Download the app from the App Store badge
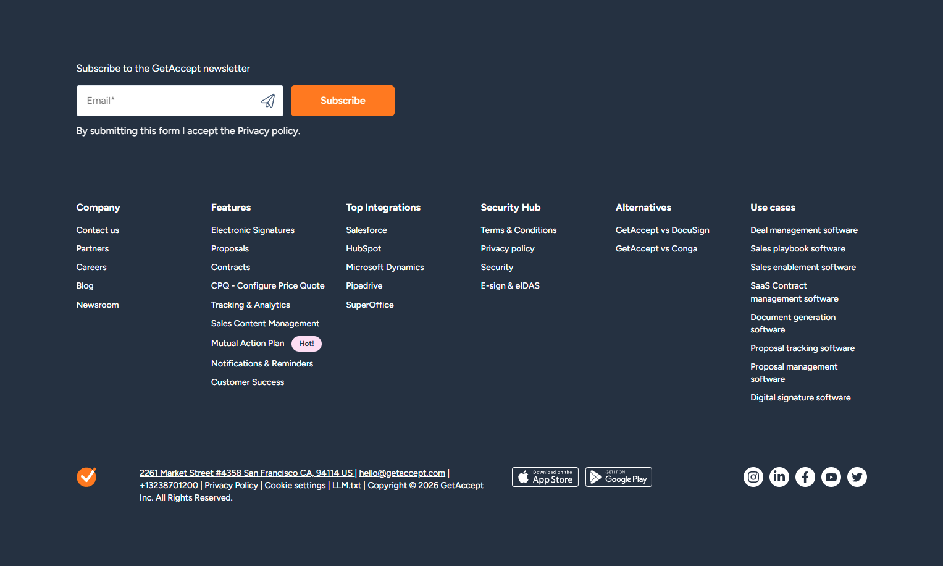 (545, 476)
